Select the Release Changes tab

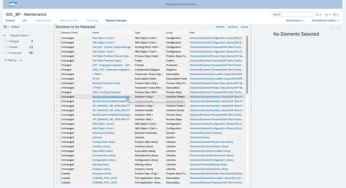116,21
